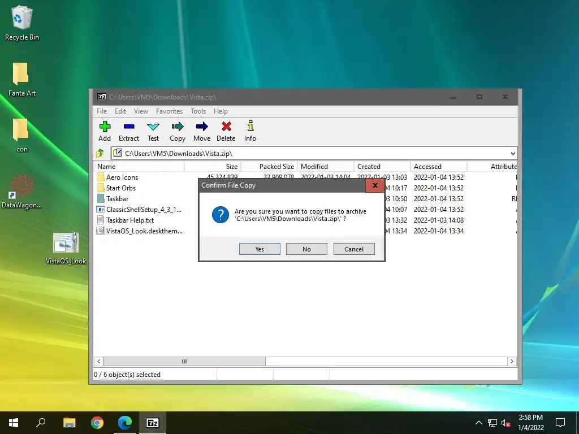Image resolution: width=579 pixels, height=434 pixels.
Task: Sort by the Modified column header
Action: pyautogui.click(x=326, y=167)
